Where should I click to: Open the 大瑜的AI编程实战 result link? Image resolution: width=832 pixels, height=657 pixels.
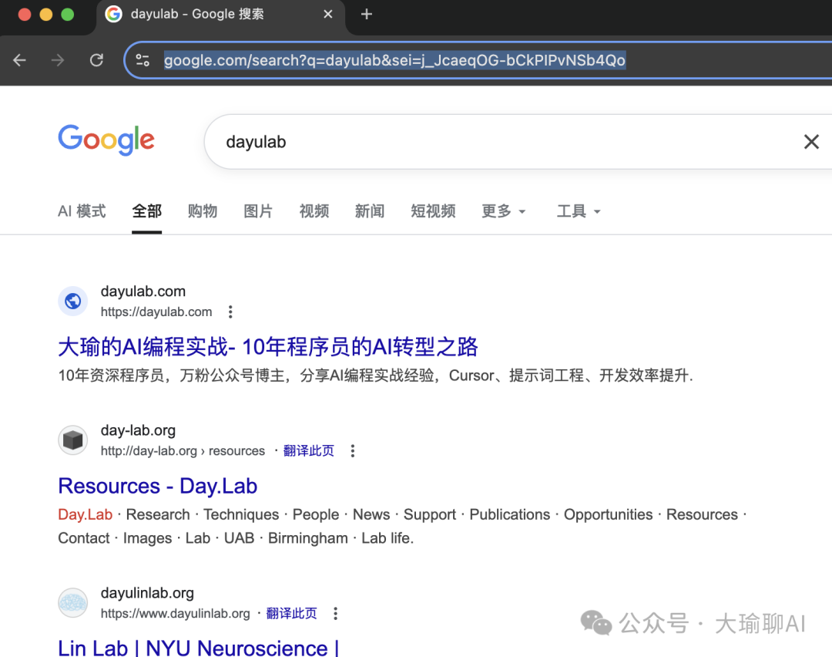(267, 347)
